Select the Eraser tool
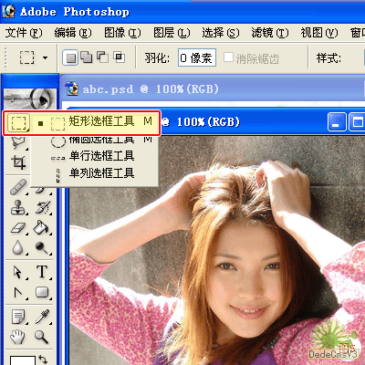Viewport: 365px width, 365px height. (x=18, y=227)
